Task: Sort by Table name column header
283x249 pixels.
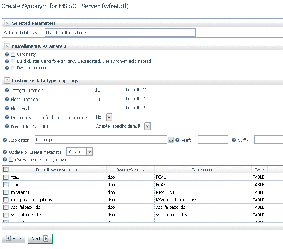Action: 203,170
